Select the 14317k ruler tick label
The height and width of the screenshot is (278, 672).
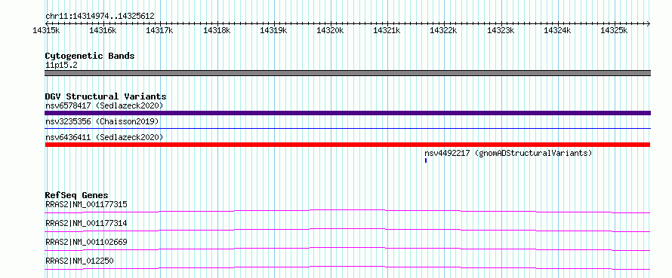159,30
